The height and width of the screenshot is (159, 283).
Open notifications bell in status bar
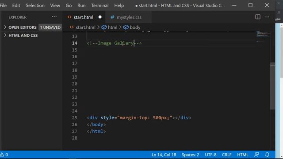(x=267, y=155)
